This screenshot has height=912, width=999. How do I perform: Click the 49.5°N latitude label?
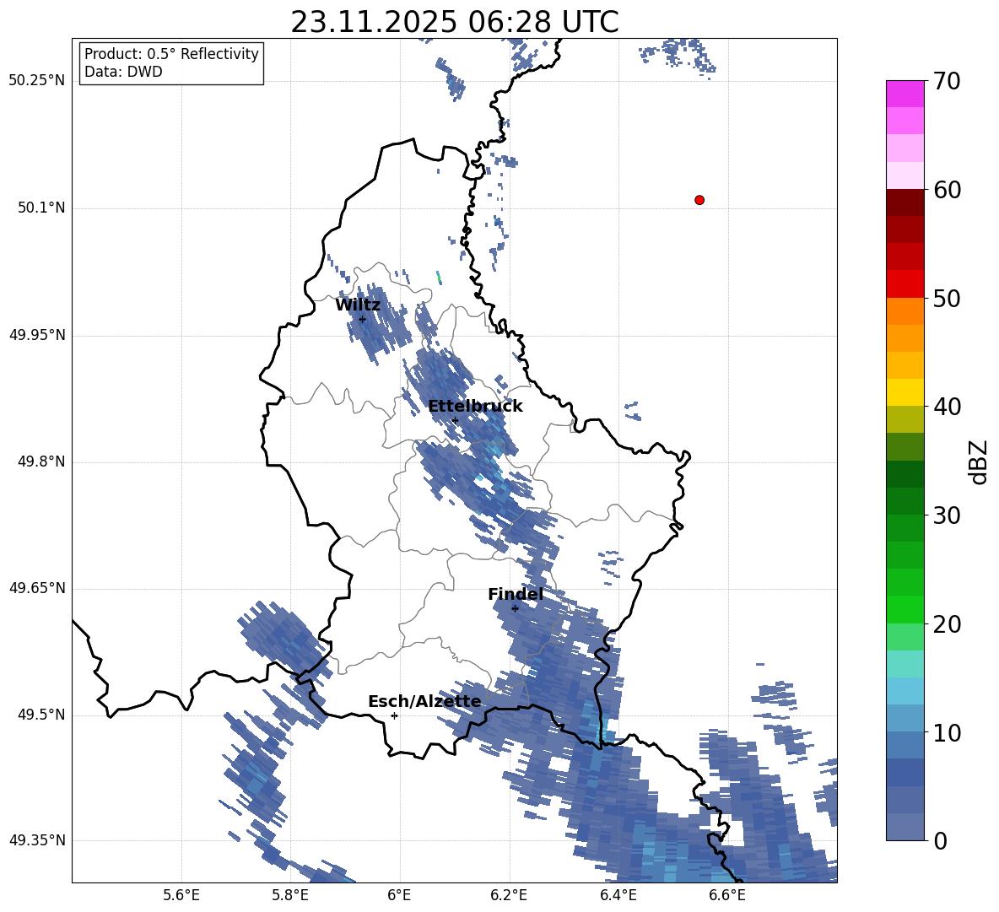[42, 715]
